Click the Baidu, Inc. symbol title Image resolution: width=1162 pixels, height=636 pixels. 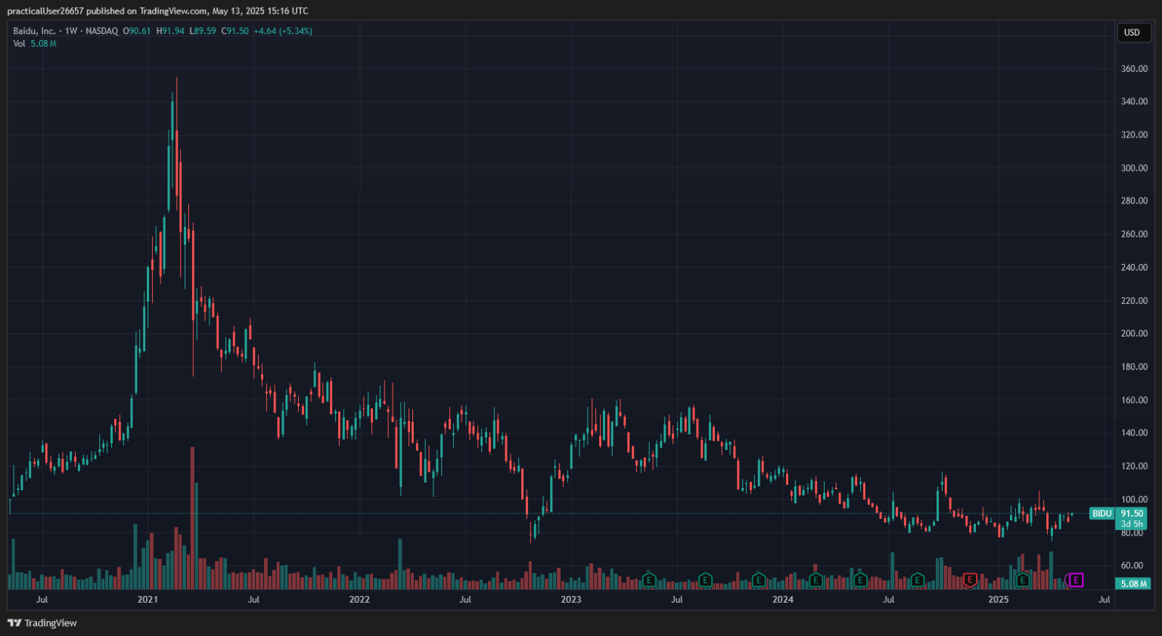point(34,31)
